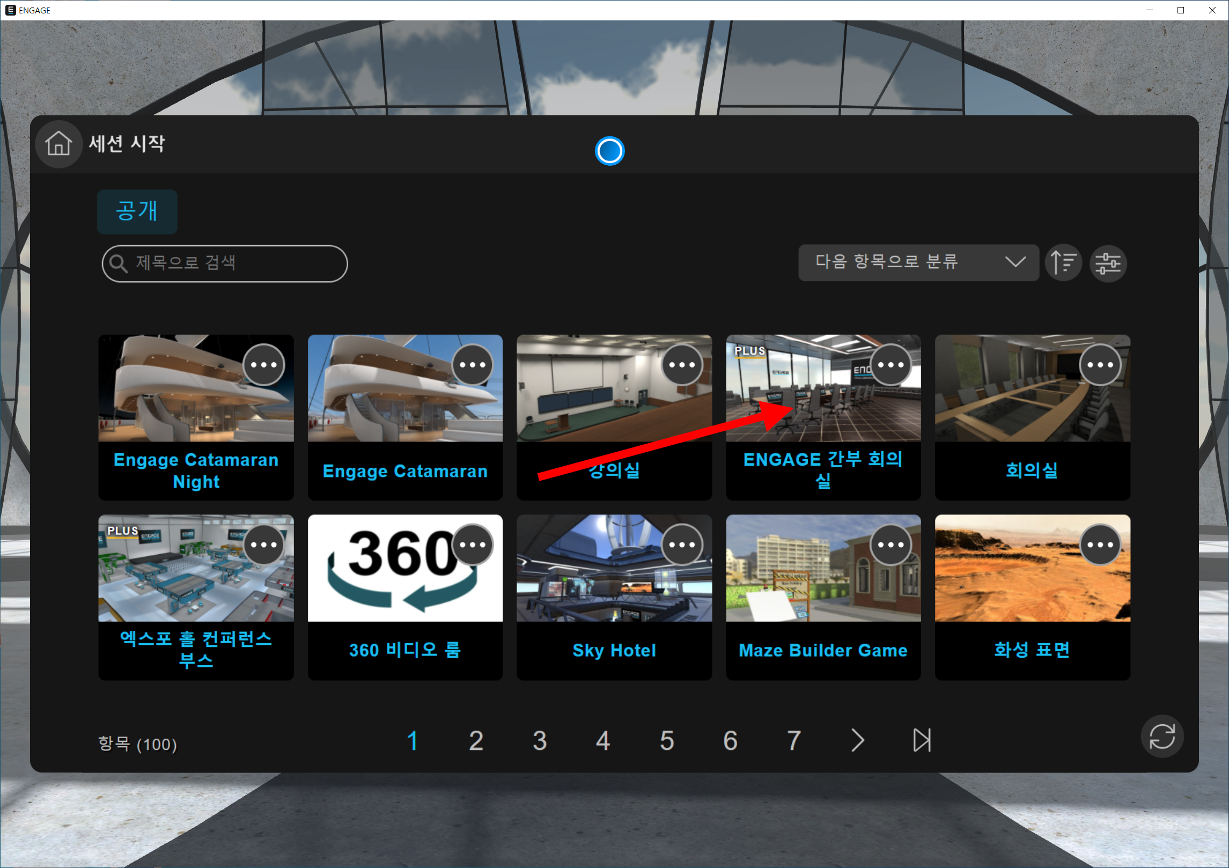Open three-dot menu on 회의실 card
The height and width of the screenshot is (868, 1229).
click(1100, 365)
